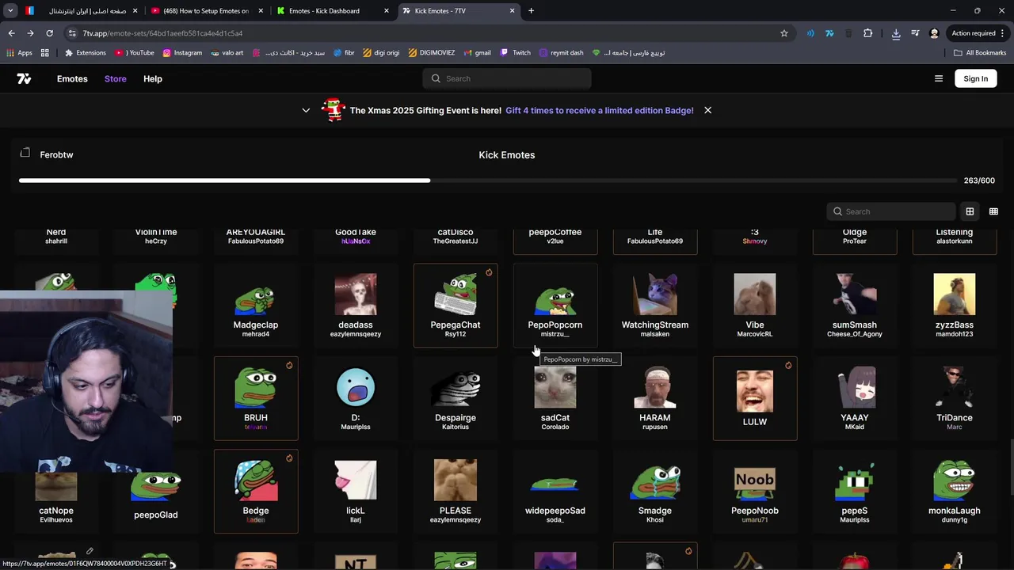
Task: Open the TriDance emote
Action: click(x=955, y=398)
